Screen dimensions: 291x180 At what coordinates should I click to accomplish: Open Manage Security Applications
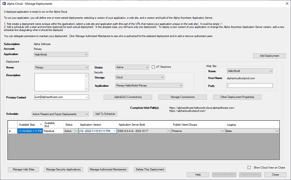click(63, 169)
